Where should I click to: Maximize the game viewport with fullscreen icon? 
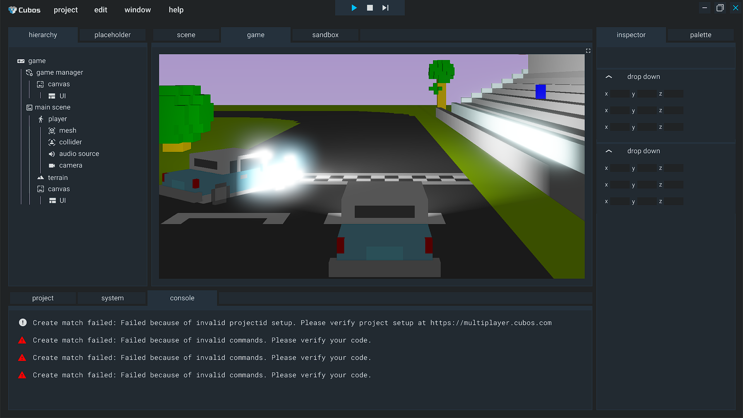click(x=588, y=51)
